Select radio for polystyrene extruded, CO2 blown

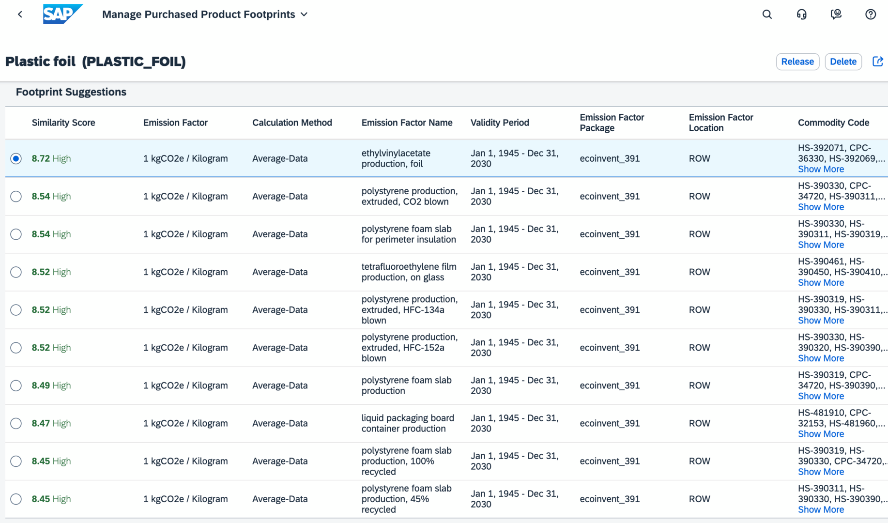pyautogui.click(x=16, y=196)
